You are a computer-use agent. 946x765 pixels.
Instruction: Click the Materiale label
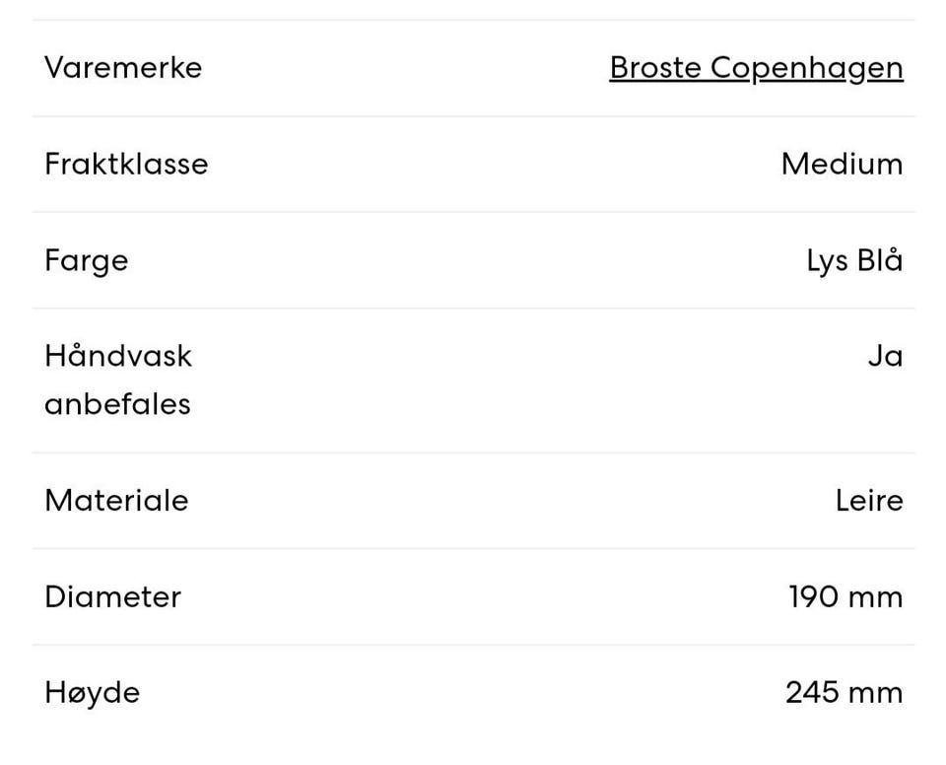pyautogui.click(x=116, y=501)
